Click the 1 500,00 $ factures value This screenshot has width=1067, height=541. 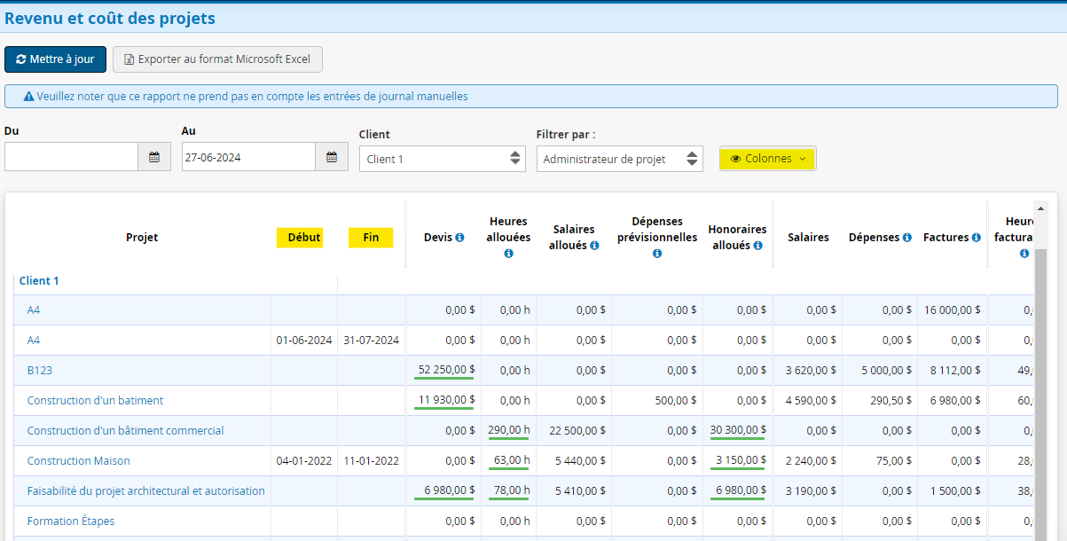[x=955, y=491]
